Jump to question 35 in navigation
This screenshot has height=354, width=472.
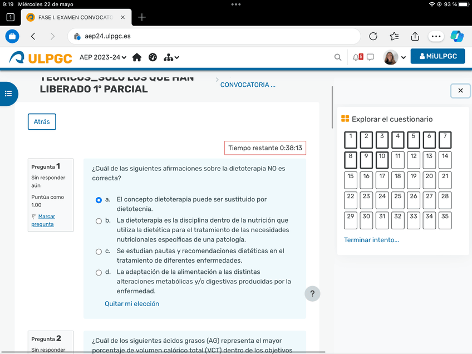(x=445, y=220)
